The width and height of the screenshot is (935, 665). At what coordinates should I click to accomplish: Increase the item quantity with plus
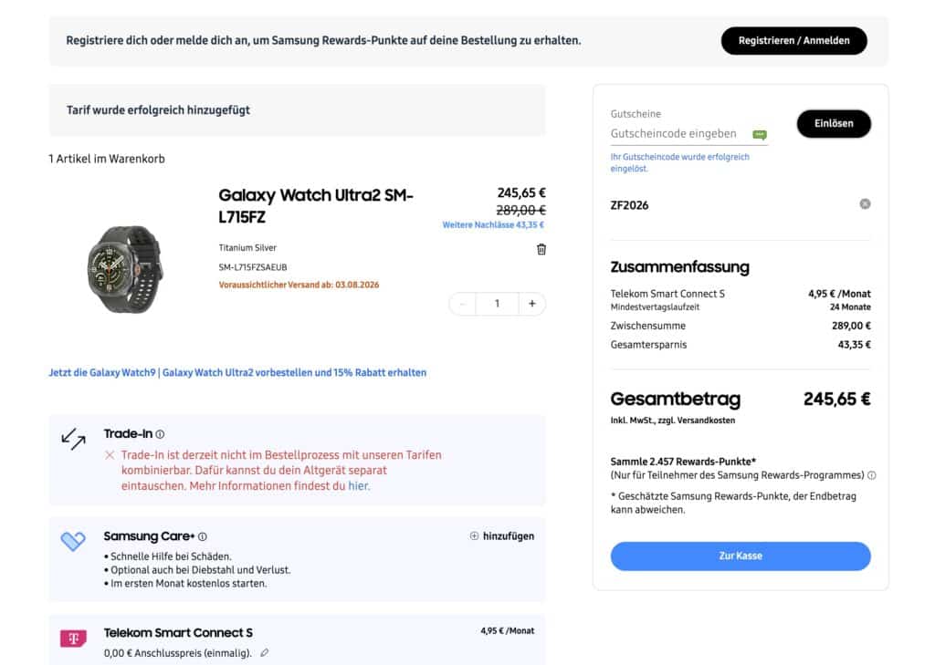click(x=532, y=303)
